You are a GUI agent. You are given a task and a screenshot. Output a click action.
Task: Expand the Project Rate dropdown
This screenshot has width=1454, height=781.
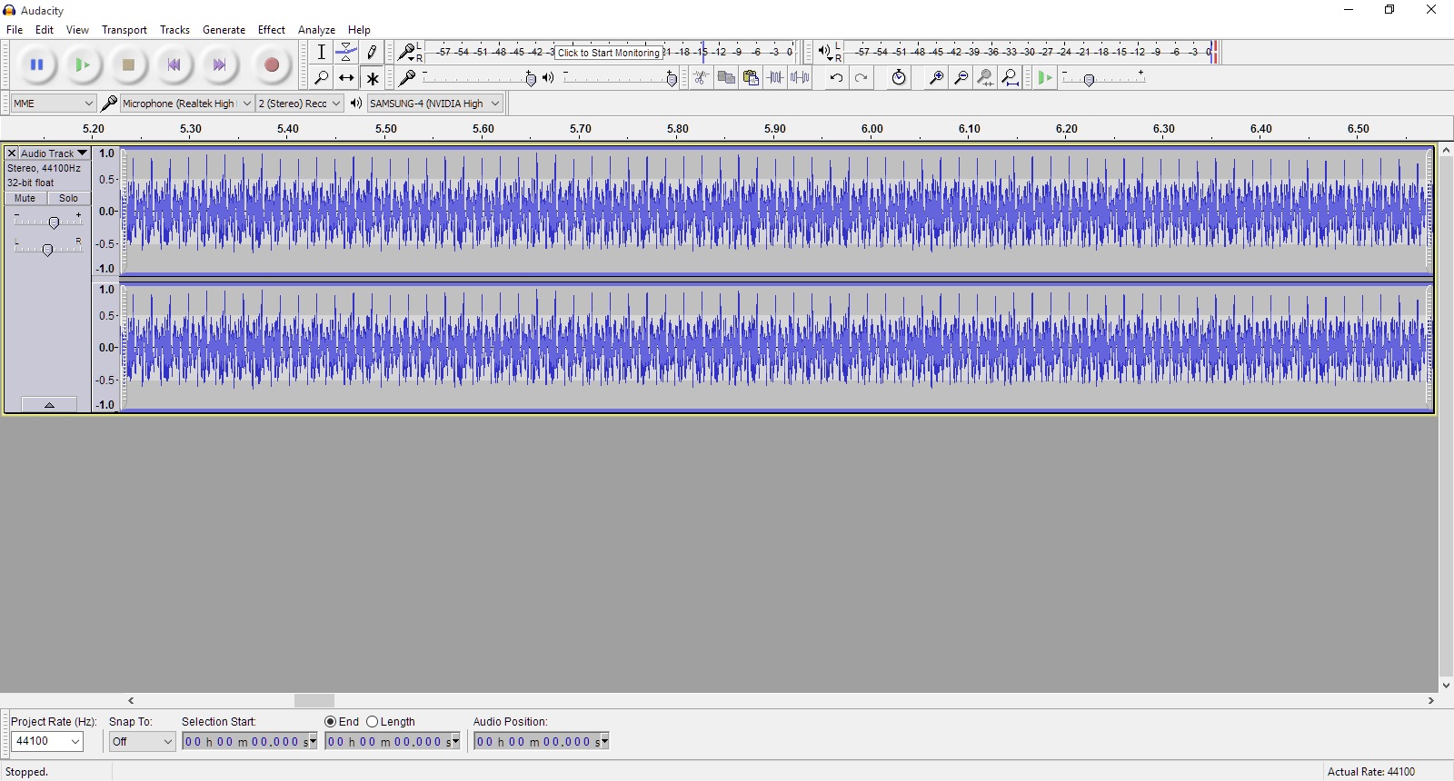pyautogui.click(x=47, y=742)
